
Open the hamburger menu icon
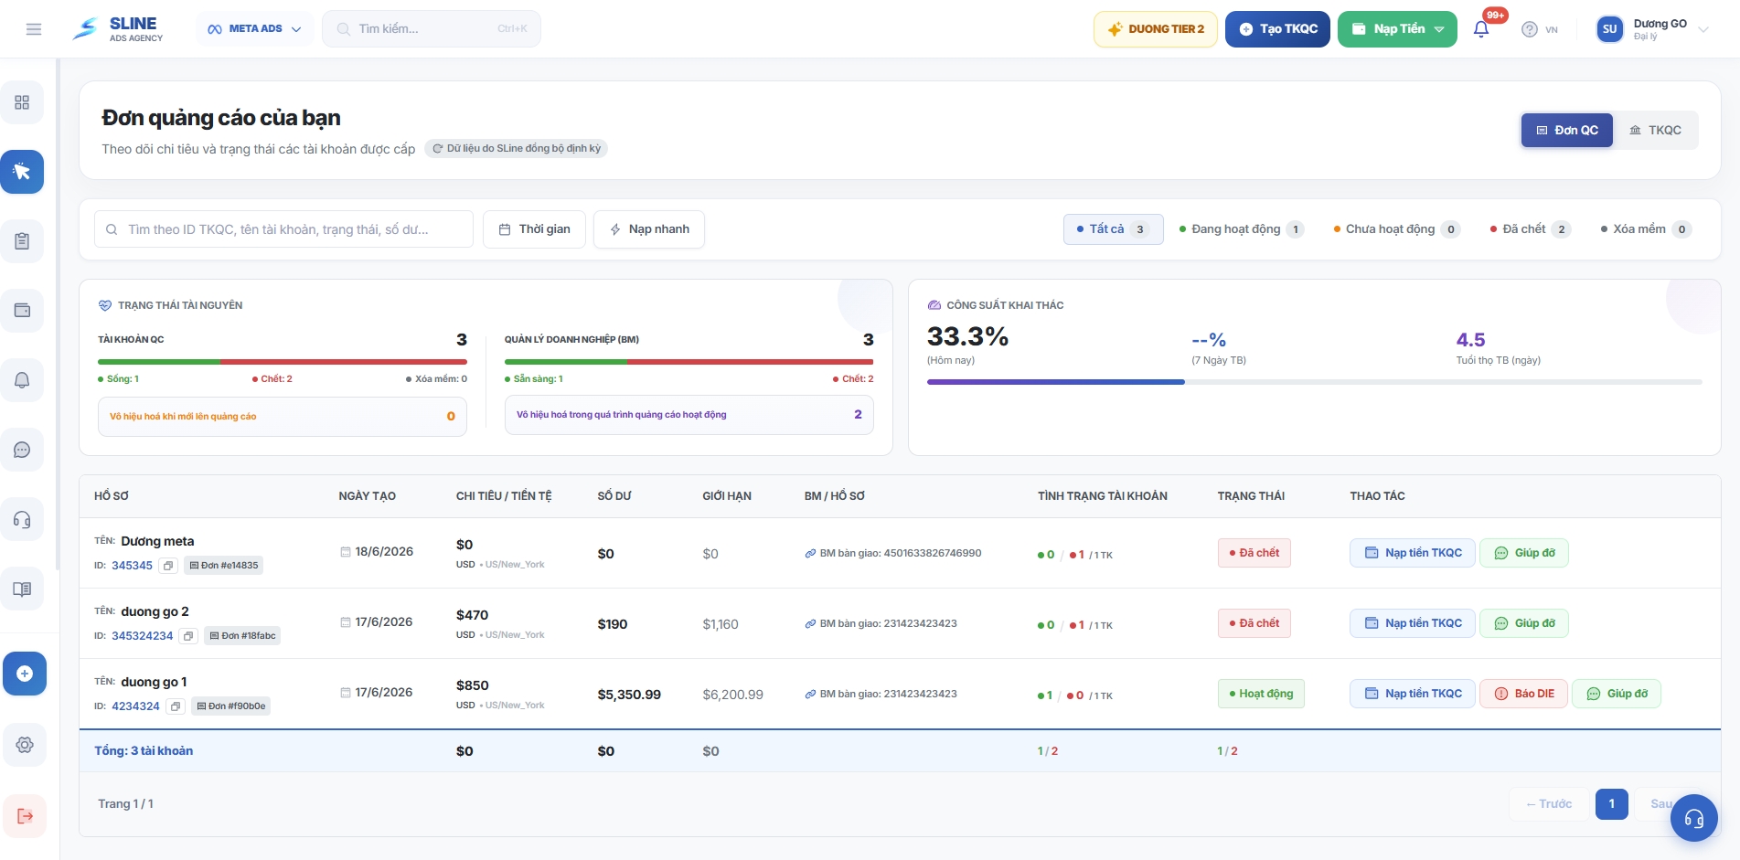(34, 29)
